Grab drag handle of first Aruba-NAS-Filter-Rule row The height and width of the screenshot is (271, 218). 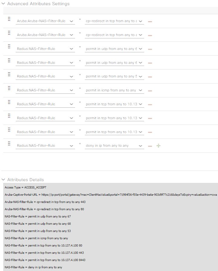[x=9, y=19]
